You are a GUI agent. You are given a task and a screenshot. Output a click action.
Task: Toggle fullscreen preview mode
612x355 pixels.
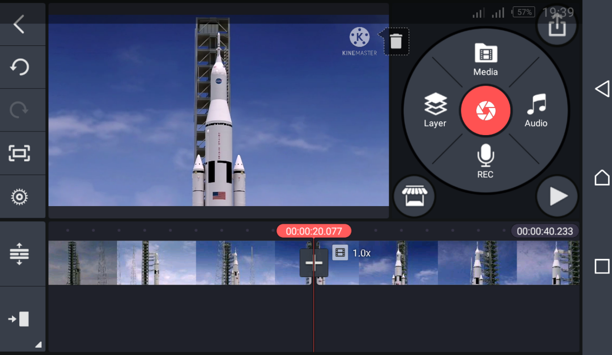coord(18,153)
